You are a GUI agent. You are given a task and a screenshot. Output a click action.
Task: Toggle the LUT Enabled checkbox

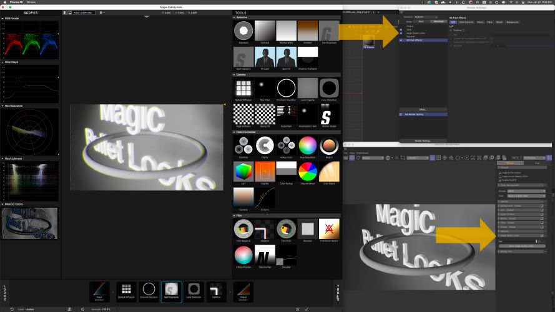point(464,31)
